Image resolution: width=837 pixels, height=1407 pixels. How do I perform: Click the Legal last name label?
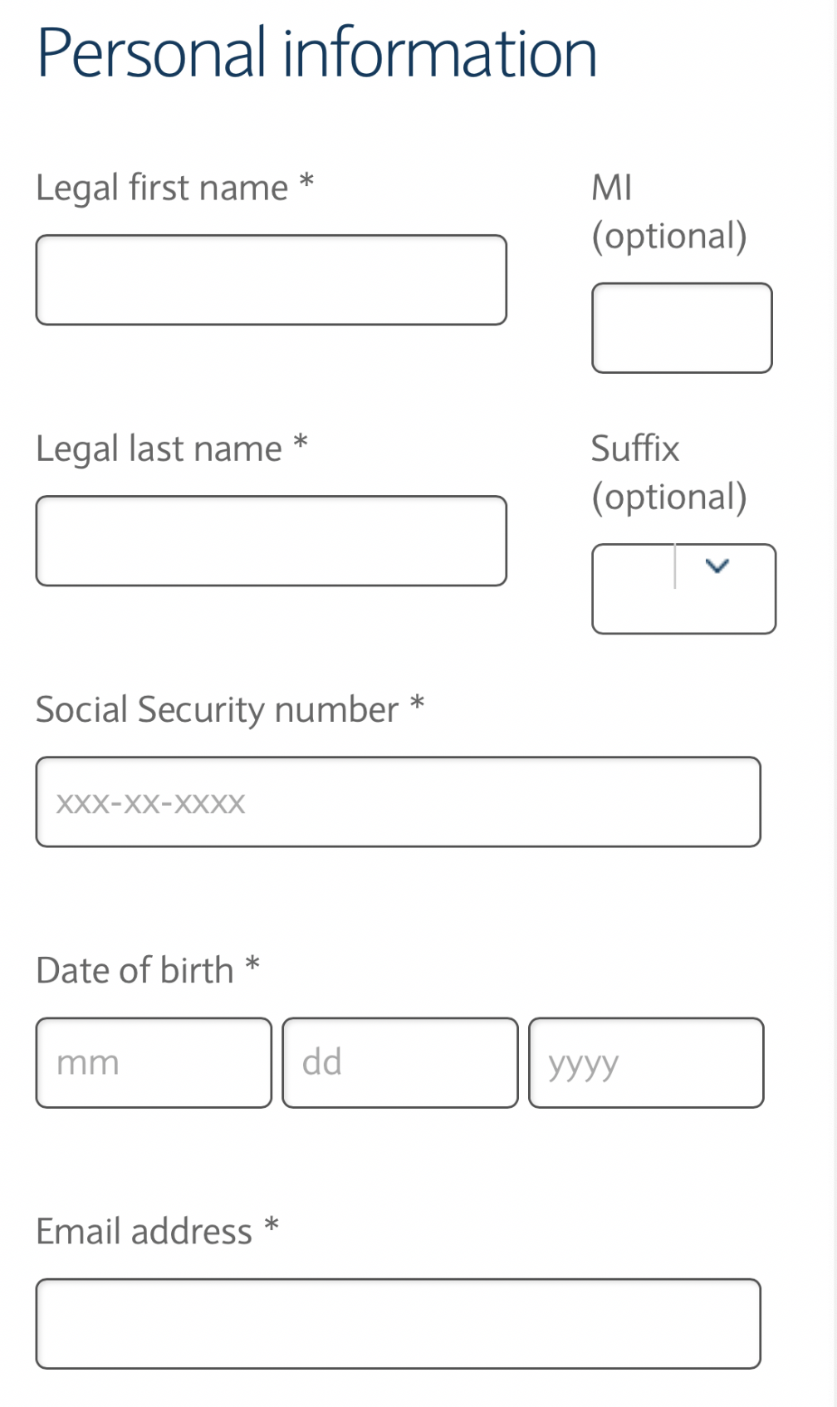pyautogui.click(x=172, y=449)
